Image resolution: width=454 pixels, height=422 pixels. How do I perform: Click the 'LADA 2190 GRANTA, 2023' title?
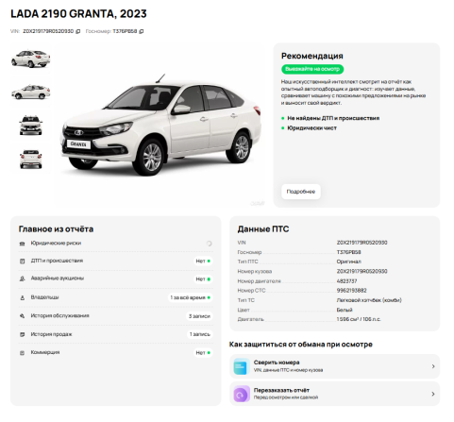(x=78, y=14)
